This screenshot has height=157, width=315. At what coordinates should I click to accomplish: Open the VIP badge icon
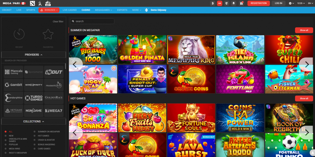[x=220, y=3]
